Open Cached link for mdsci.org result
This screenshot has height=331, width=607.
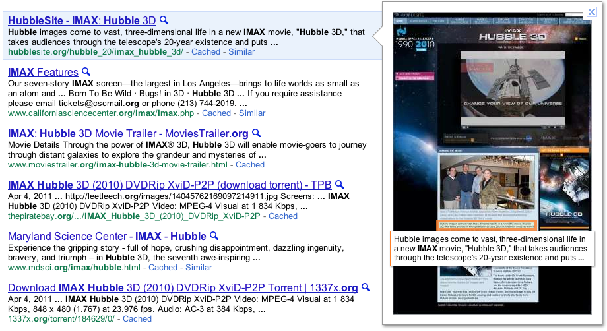tap(162, 268)
